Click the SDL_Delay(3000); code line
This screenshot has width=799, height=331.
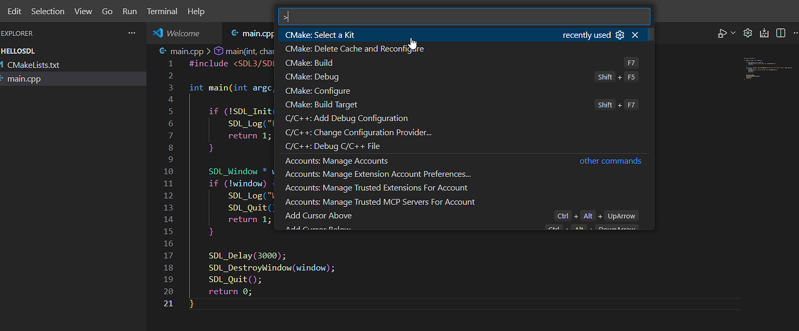[247, 255]
